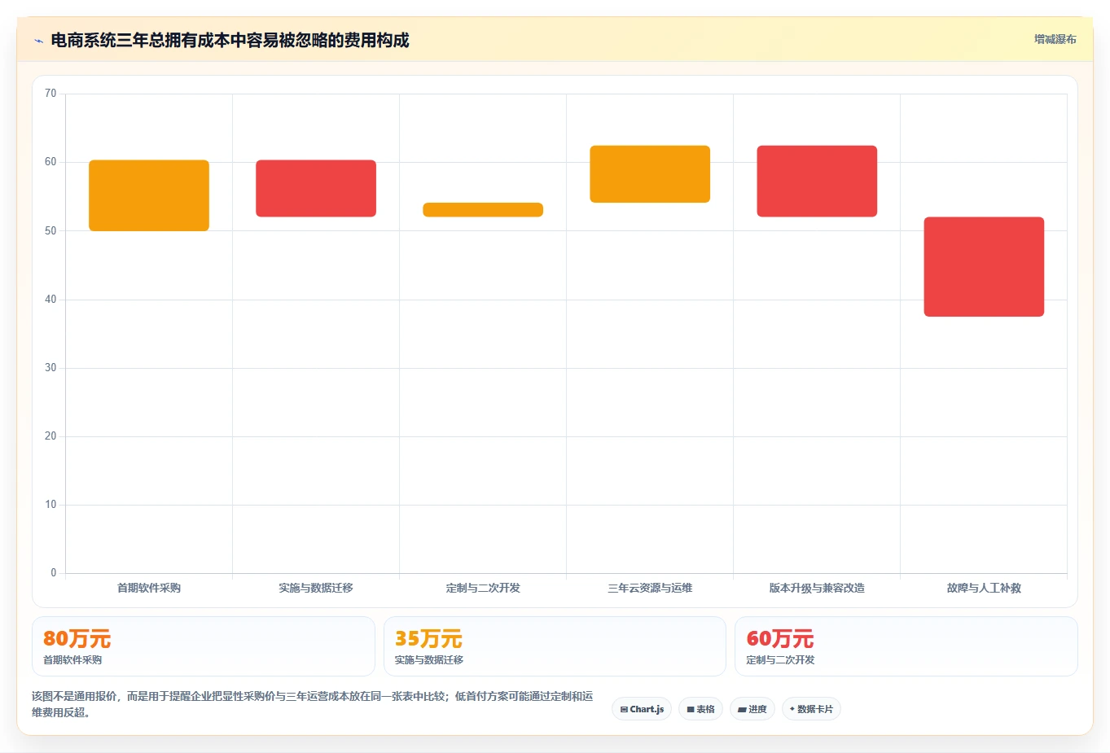Open the 60万元 定制与二次开发 data card

coord(906,646)
